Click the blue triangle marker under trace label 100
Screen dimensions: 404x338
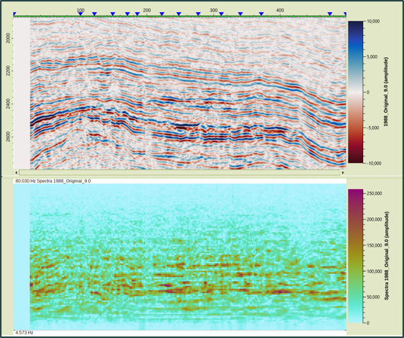coord(81,14)
